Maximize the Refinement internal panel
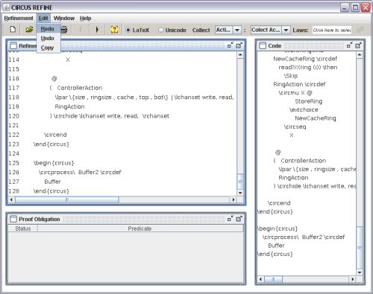Viewport: 373px width, 294px height. tap(239, 45)
